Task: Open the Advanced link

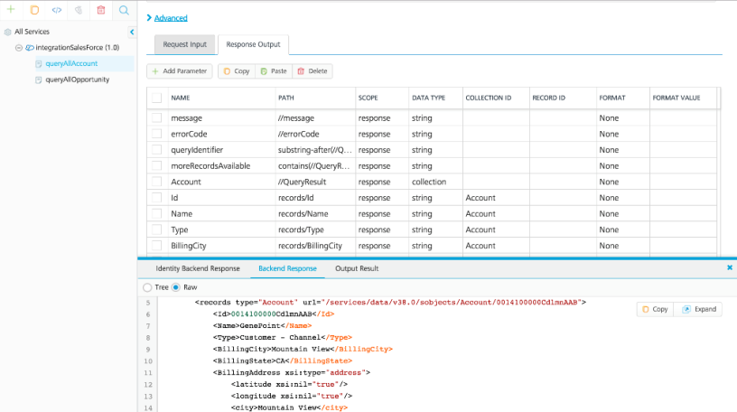Action: point(171,18)
